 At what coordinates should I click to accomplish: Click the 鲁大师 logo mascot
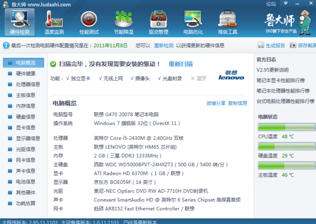click(305, 23)
